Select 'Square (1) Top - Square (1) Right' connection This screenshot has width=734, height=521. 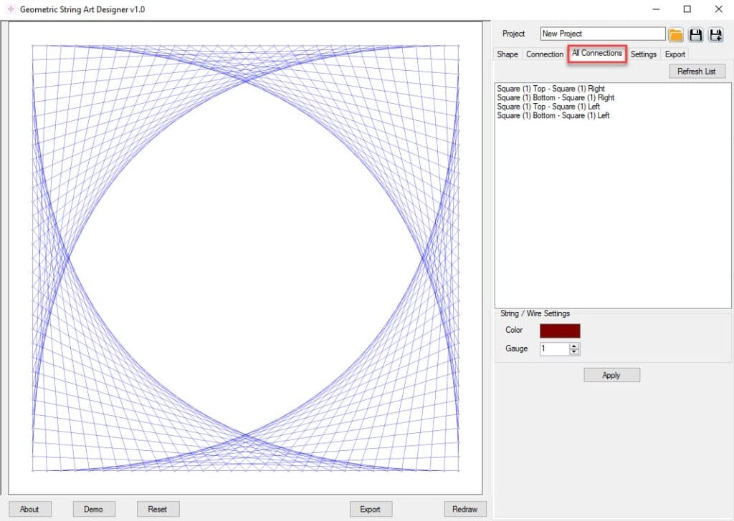tap(550, 89)
